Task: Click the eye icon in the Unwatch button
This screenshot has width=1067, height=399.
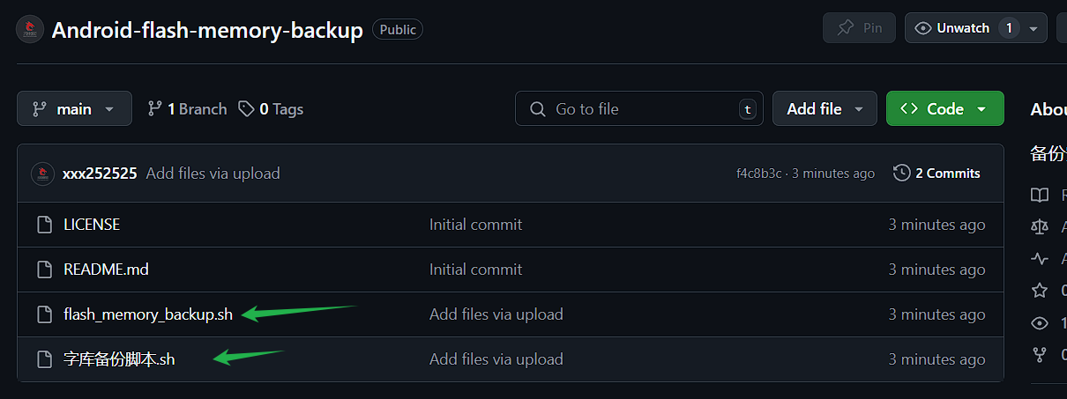Action: [x=923, y=28]
